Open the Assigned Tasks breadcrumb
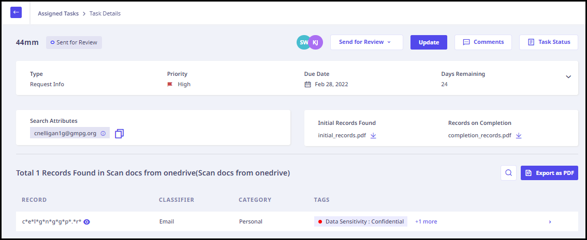The height and width of the screenshot is (240, 587). coord(58,13)
